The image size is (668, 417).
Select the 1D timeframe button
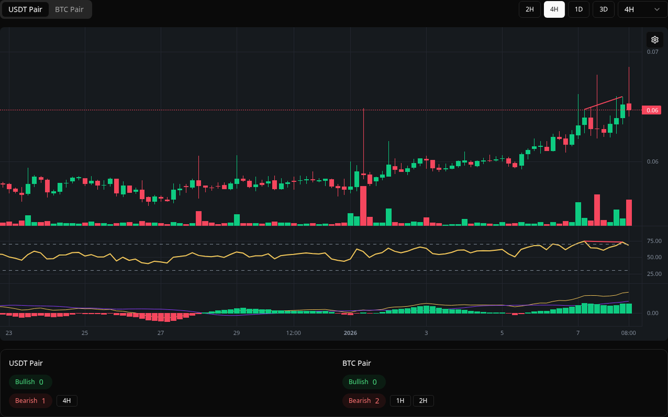click(578, 9)
